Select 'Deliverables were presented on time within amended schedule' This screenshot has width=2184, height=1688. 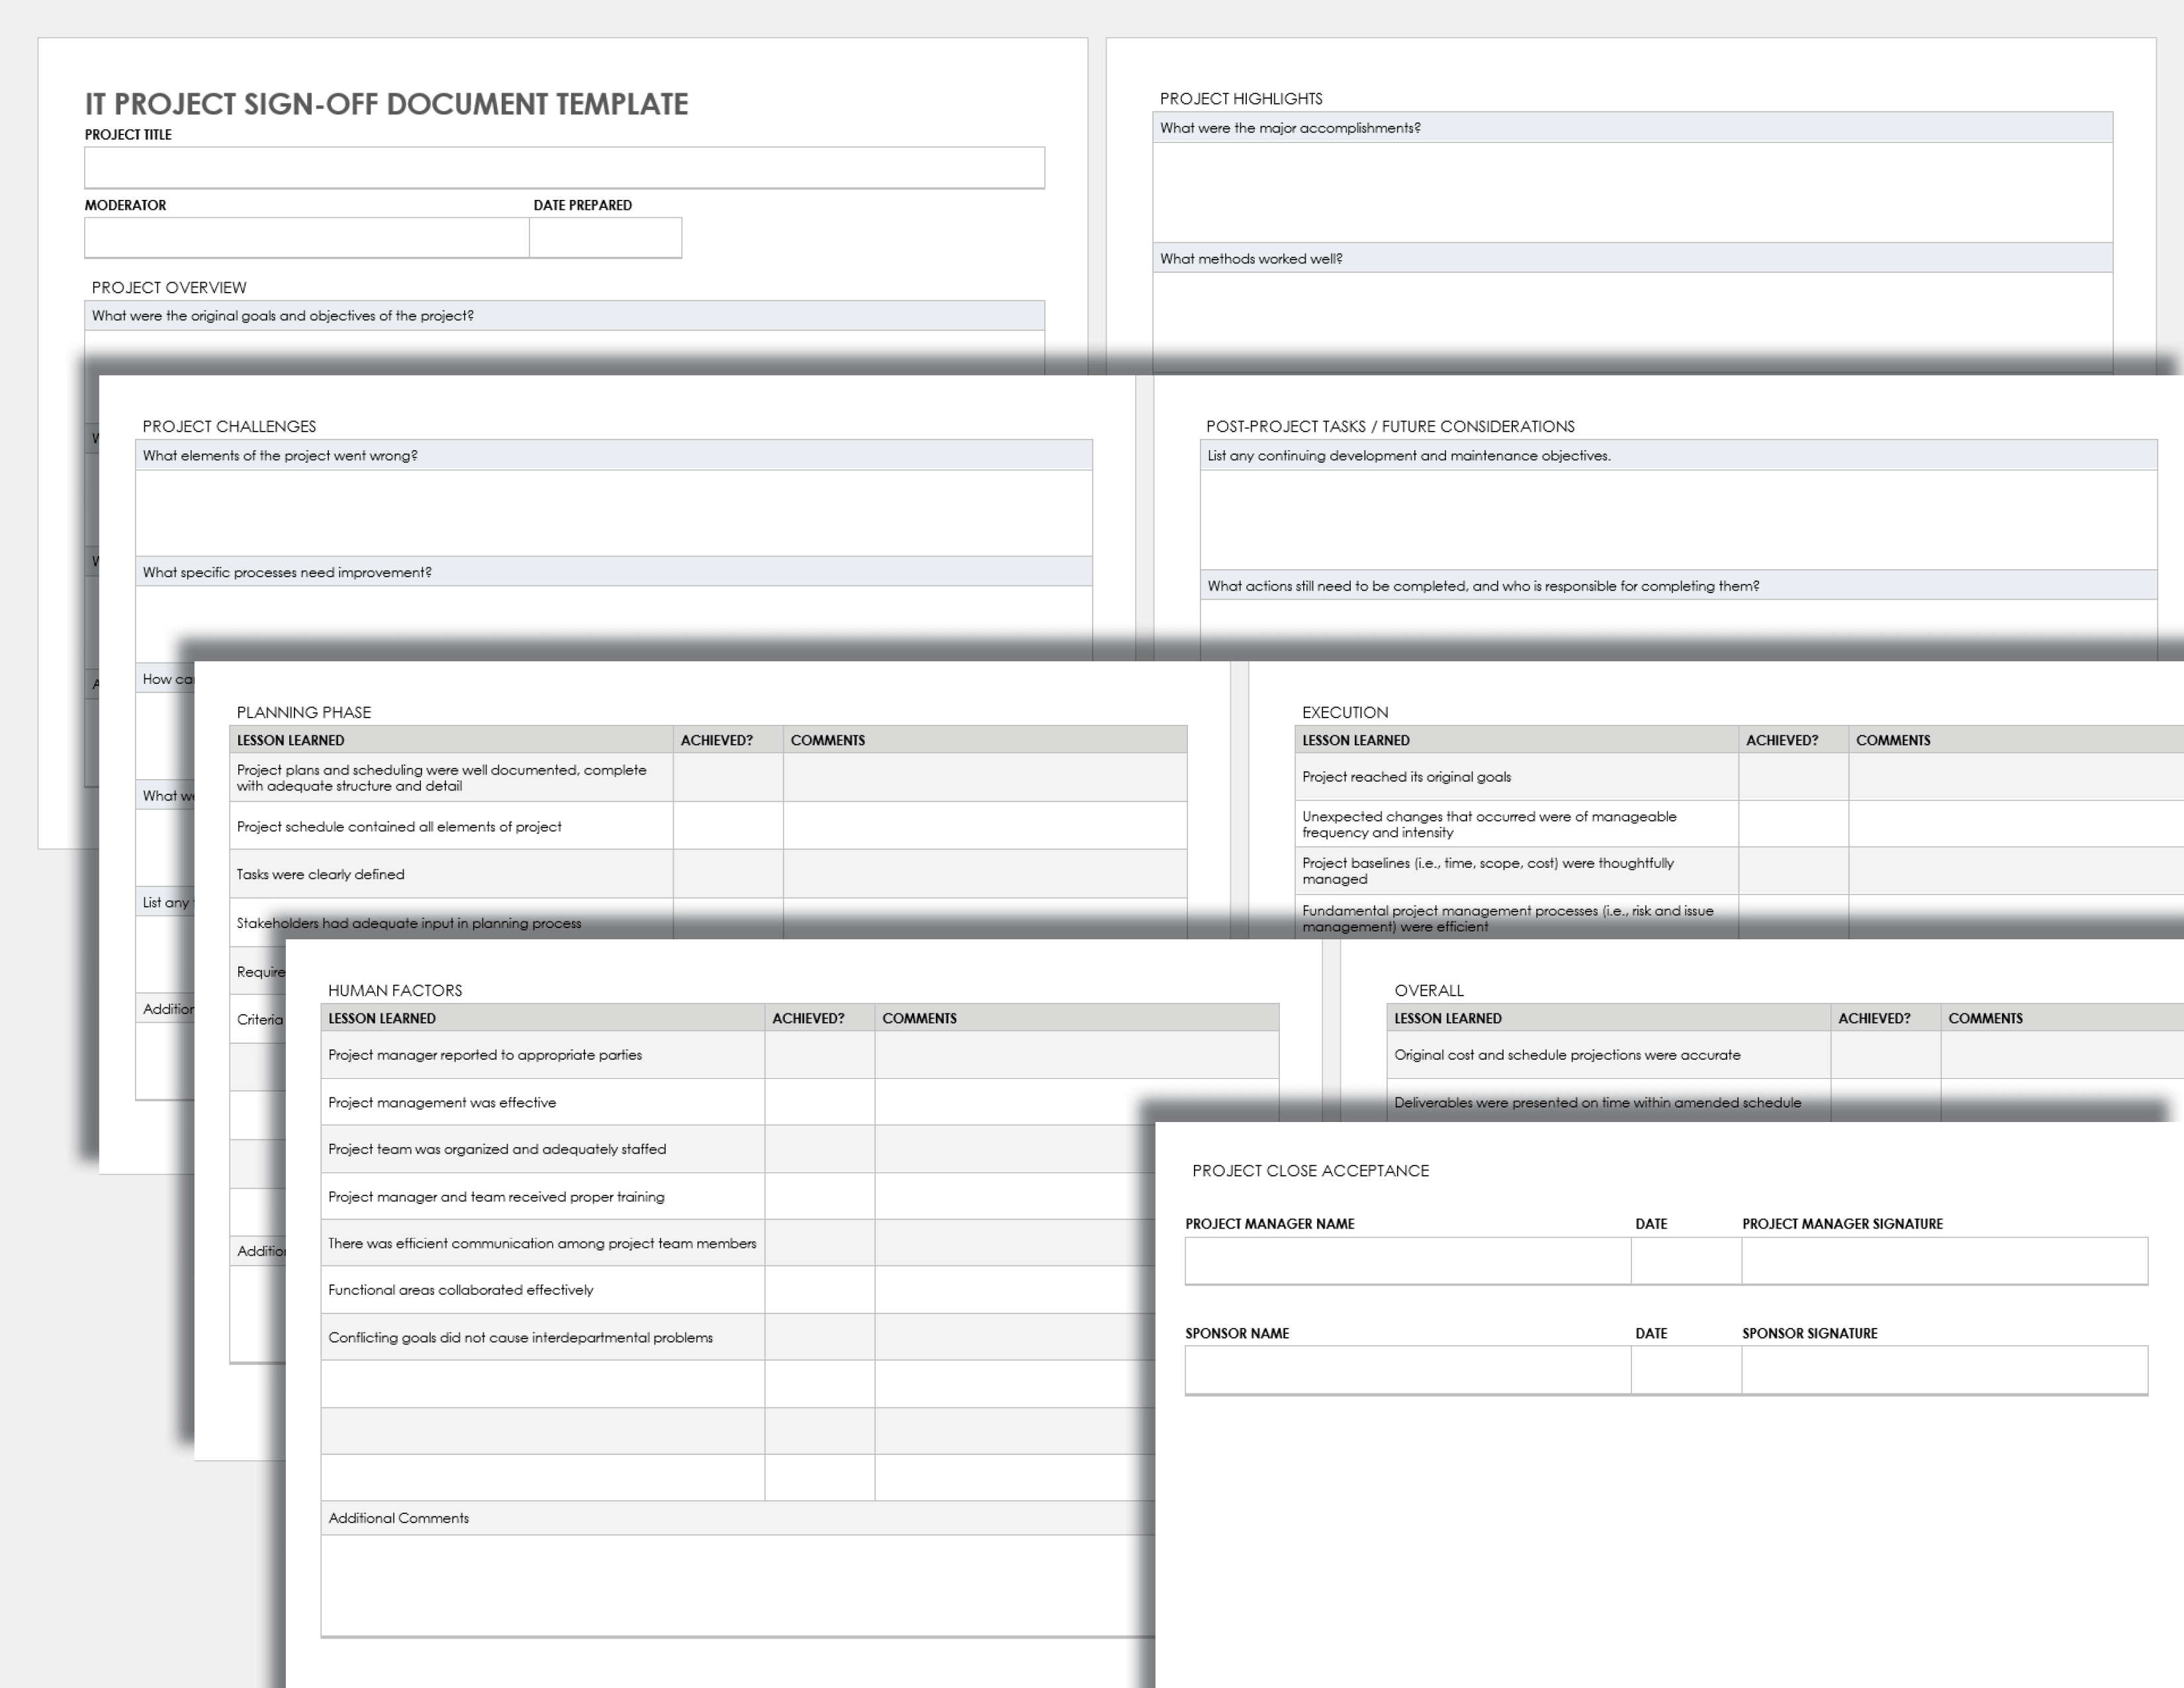(1598, 1102)
